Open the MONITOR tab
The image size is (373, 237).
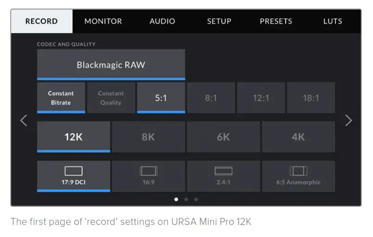[x=103, y=21]
